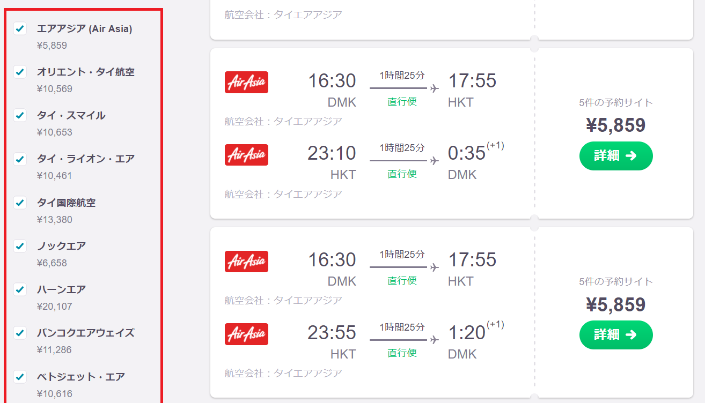
Task: Toggle the タイ・スマイル airline checkbox
Action: click(x=20, y=115)
